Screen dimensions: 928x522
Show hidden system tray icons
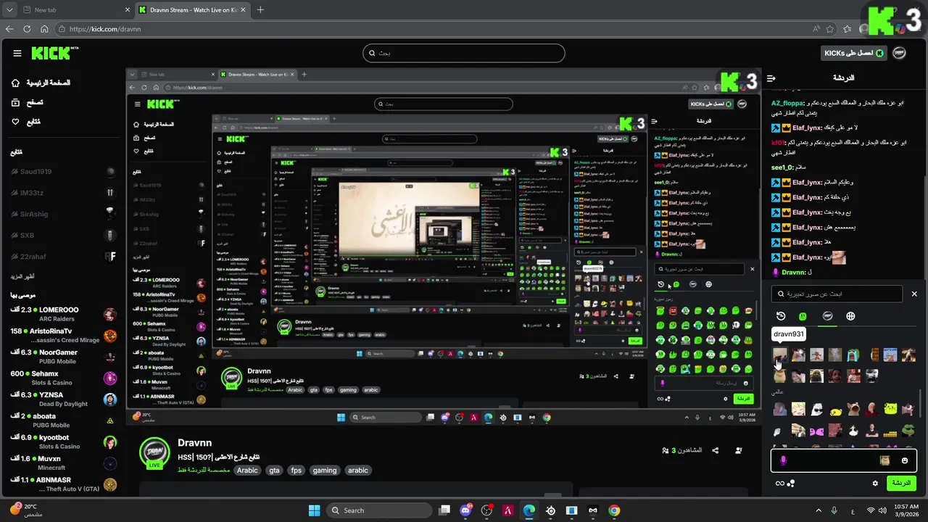coord(819,510)
